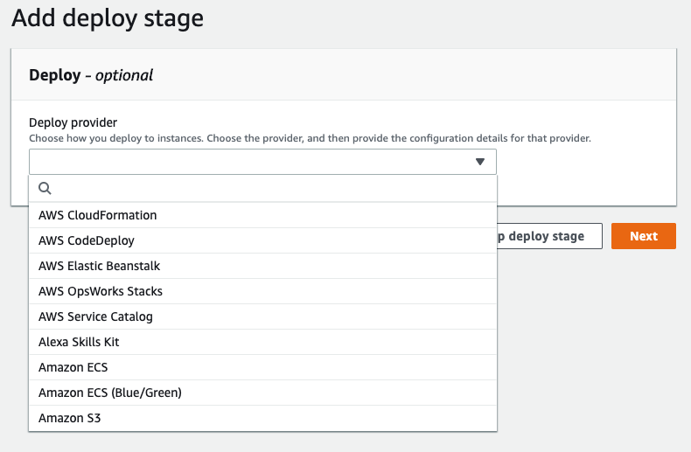Choose AWS Service Catalog provider

pyautogui.click(x=95, y=316)
